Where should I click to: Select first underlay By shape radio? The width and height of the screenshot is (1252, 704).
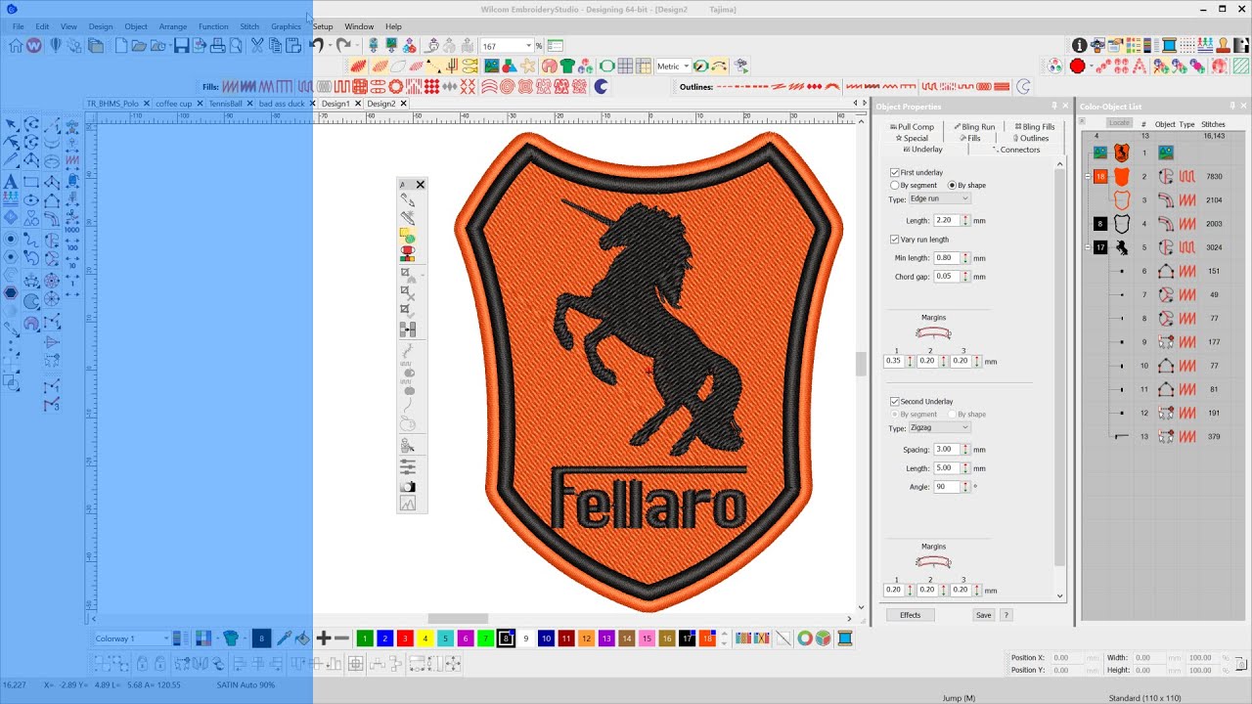[952, 185]
